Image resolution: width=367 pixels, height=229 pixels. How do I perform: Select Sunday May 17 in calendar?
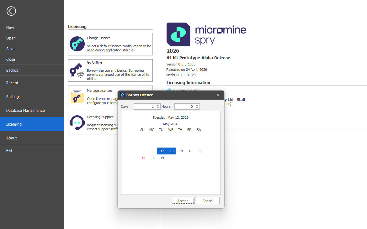tap(143, 158)
